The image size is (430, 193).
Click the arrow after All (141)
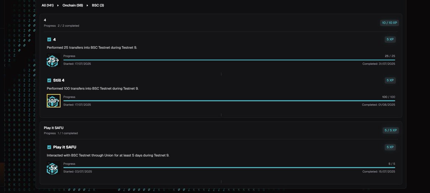click(x=58, y=5)
